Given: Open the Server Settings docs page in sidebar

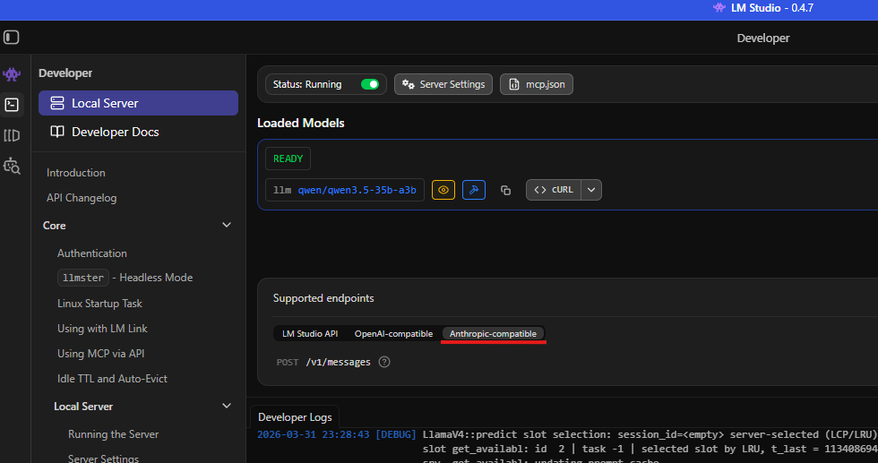Looking at the screenshot, I should coord(103,458).
